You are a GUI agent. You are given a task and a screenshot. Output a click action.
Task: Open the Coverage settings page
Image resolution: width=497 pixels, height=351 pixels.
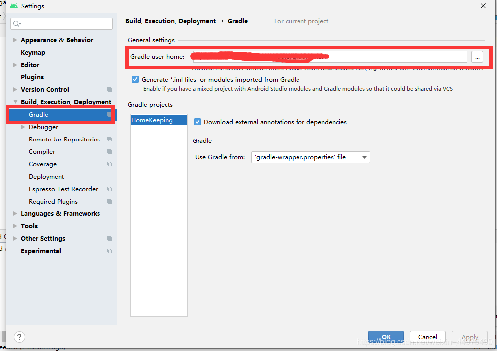[43, 164]
